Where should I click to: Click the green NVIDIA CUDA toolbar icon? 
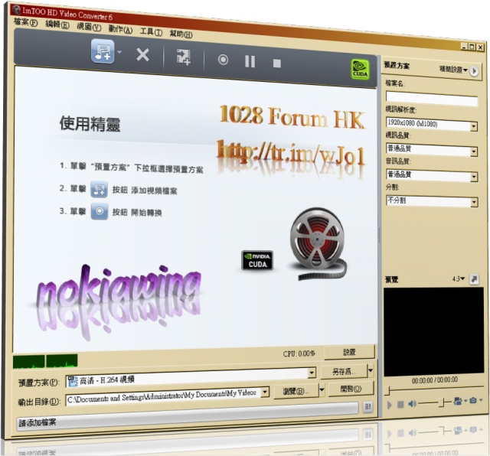[360, 69]
